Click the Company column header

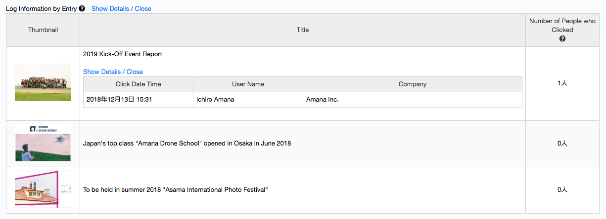point(413,84)
